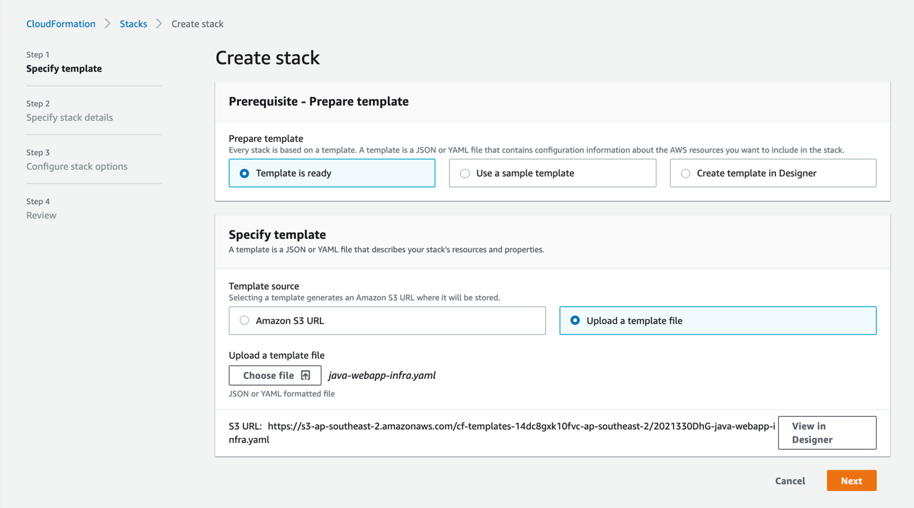Screen dimensions: 914x508
Task: Go to Step 3 Configure stack options
Action: pos(77,166)
